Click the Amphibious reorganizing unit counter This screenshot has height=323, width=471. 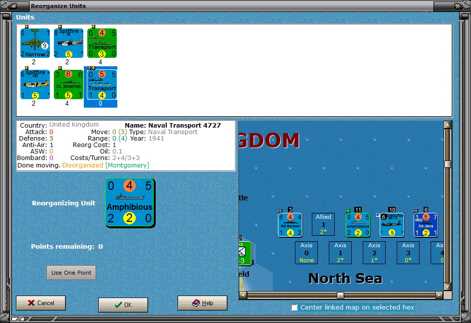click(130, 202)
